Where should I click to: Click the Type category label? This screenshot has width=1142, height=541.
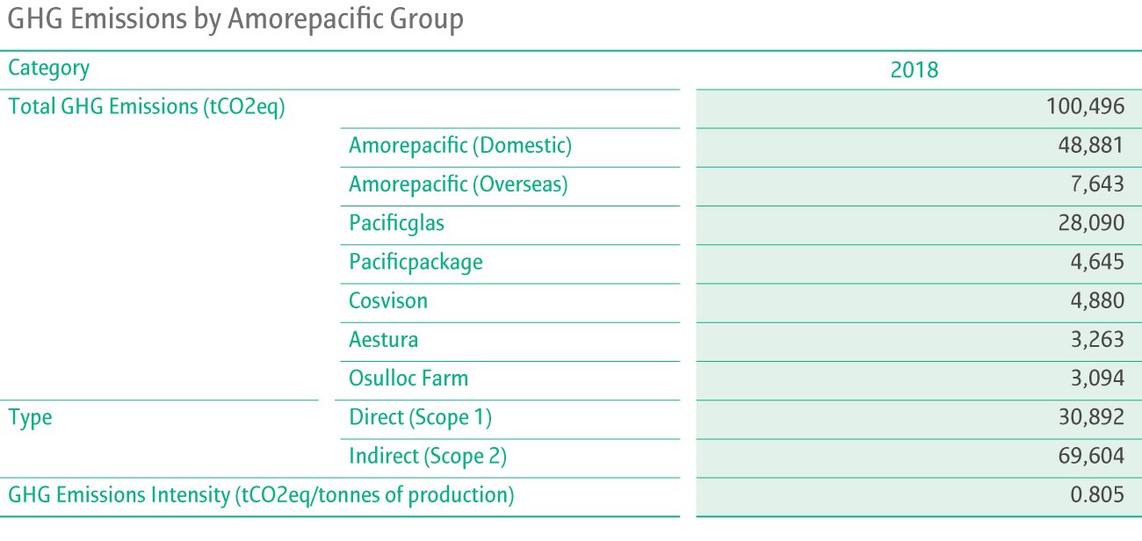point(30,418)
